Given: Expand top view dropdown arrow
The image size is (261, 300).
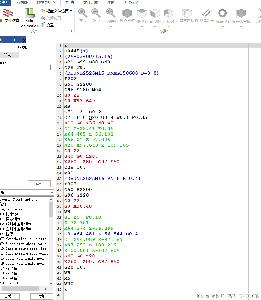Looking at the screenshot, I should [142, 27].
